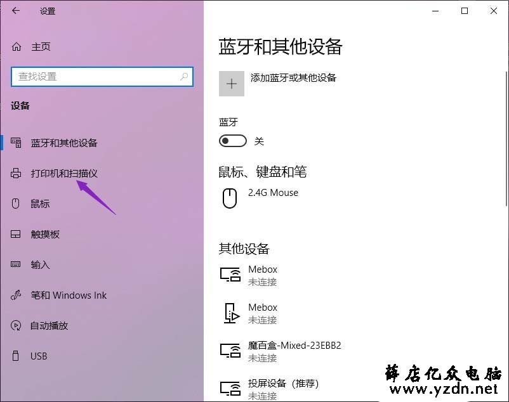Go to 鼠标 settings

click(x=40, y=204)
